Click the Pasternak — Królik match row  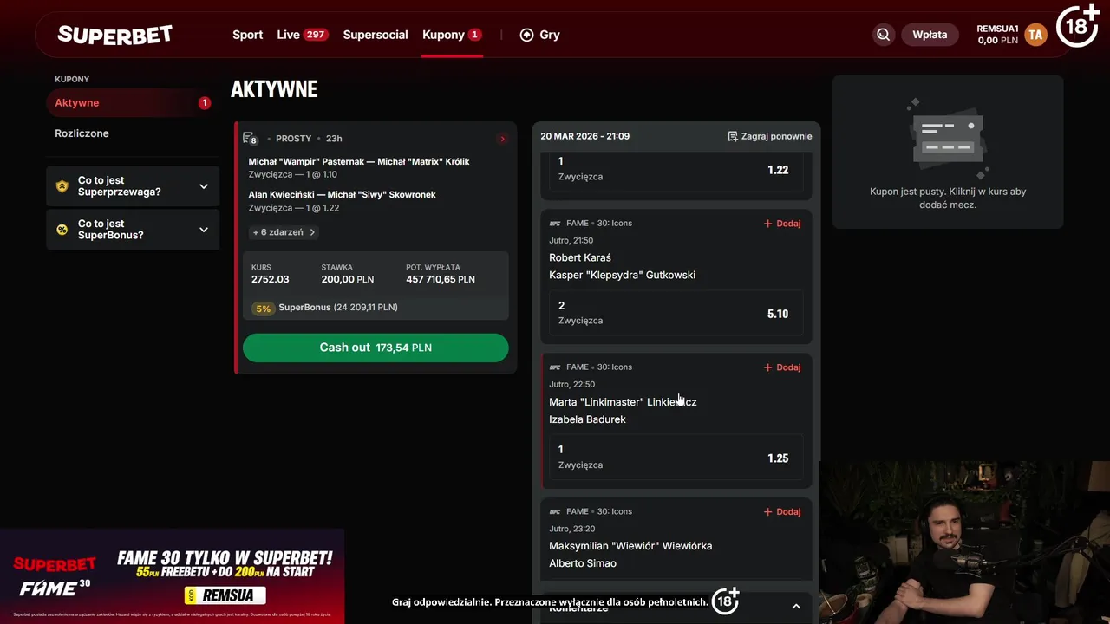point(358,167)
